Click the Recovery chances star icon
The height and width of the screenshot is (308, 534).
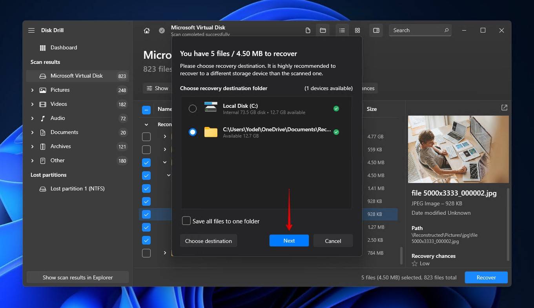point(414,264)
